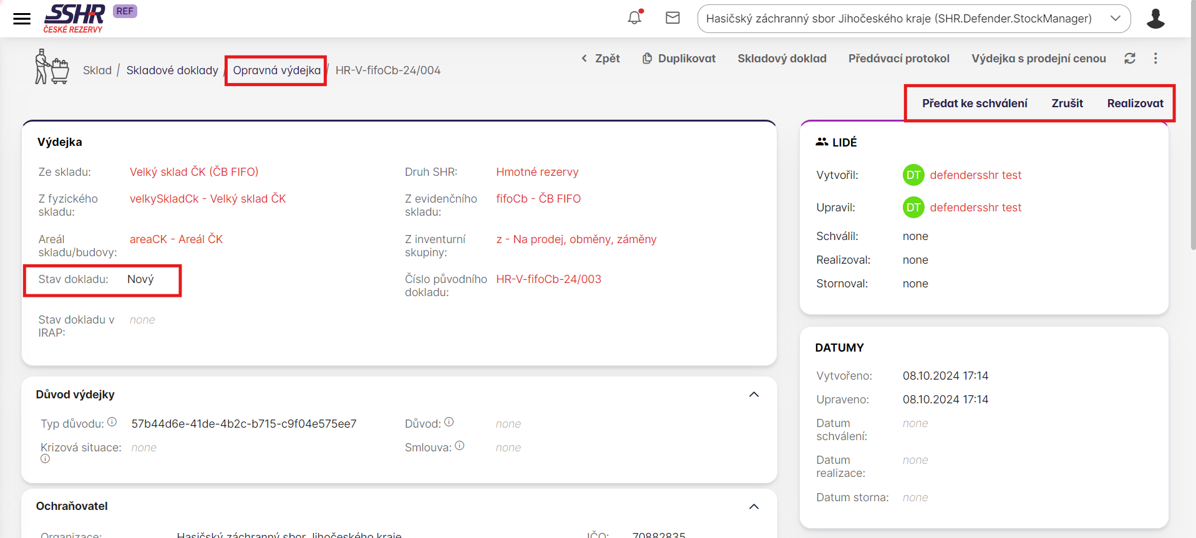Collapse the Důvod výdejky section
The image size is (1196, 538).
point(754,395)
